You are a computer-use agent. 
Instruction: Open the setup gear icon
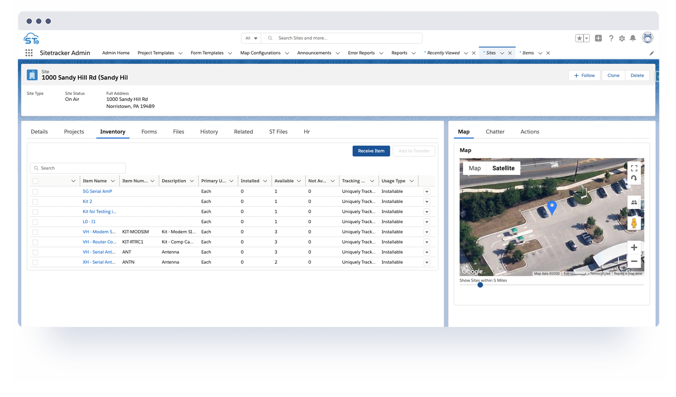(622, 38)
